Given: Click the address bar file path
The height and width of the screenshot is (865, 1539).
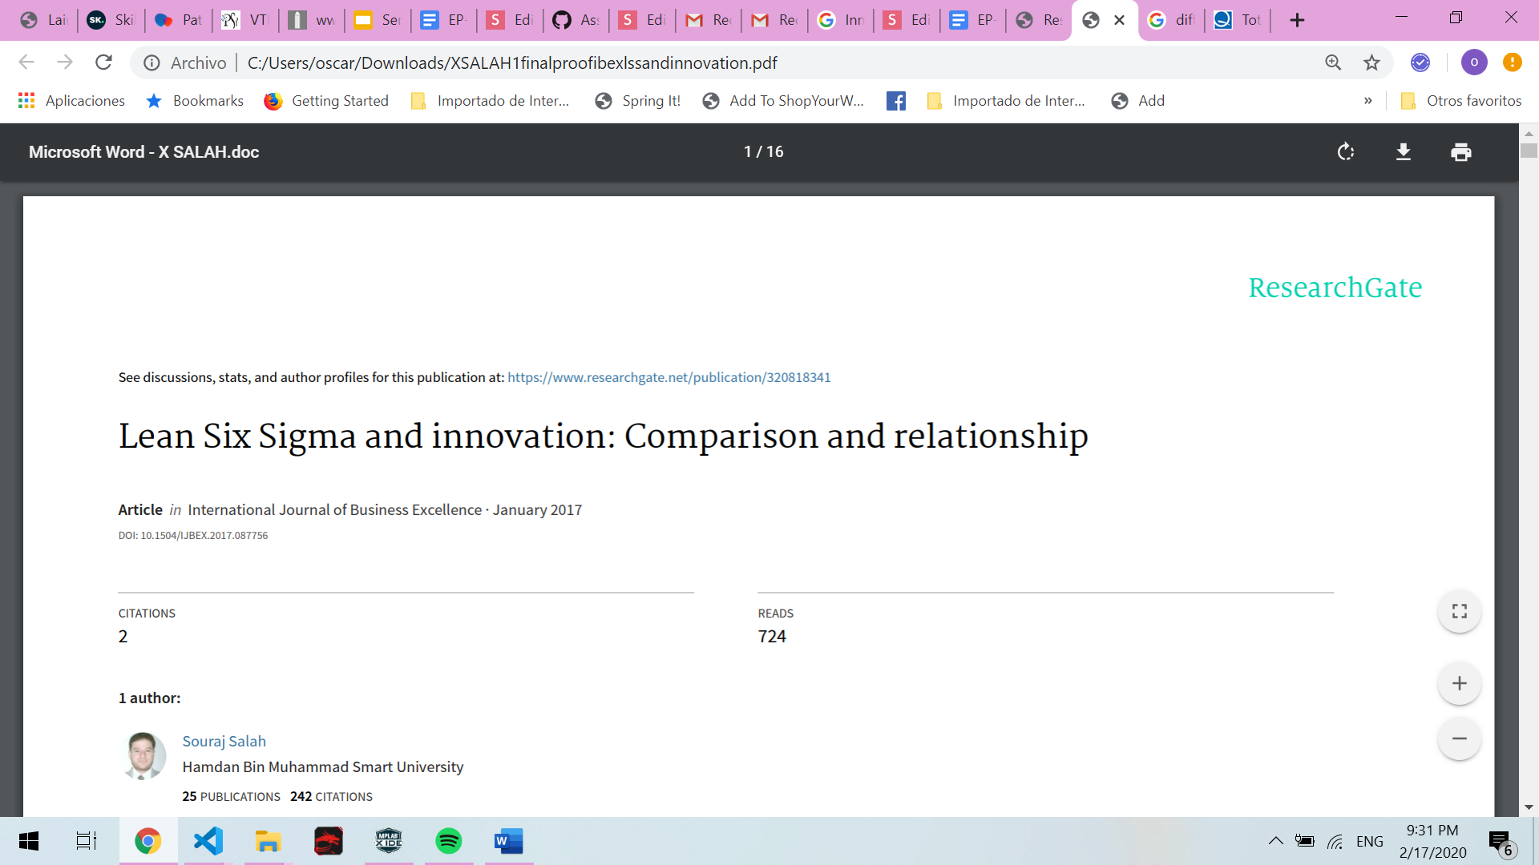Looking at the screenshot, I should point(512,62).
